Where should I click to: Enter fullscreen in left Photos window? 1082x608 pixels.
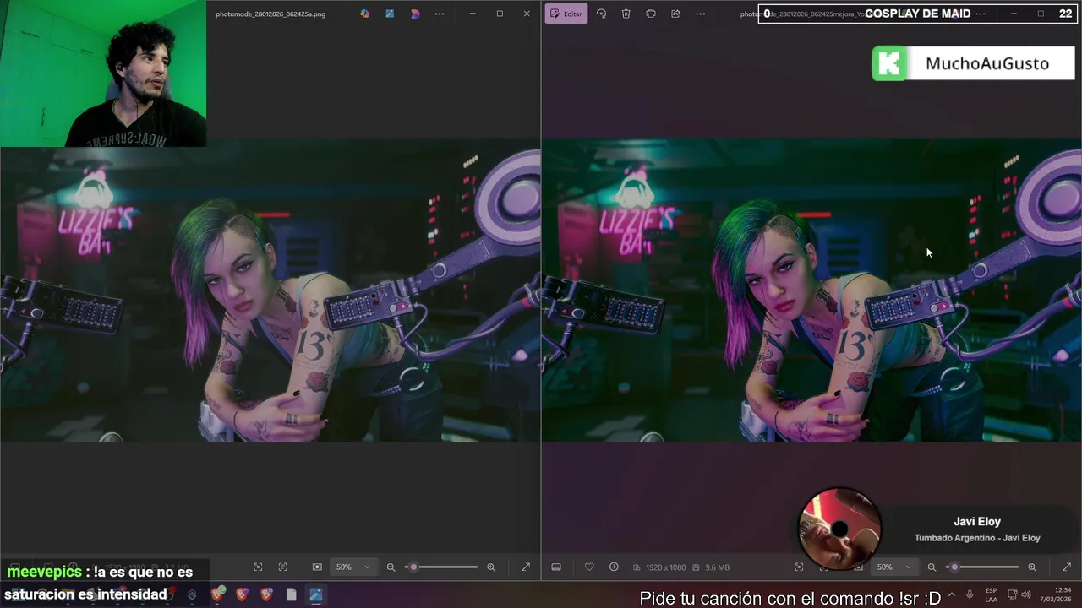pyautogui.click(x=525, y=567)
